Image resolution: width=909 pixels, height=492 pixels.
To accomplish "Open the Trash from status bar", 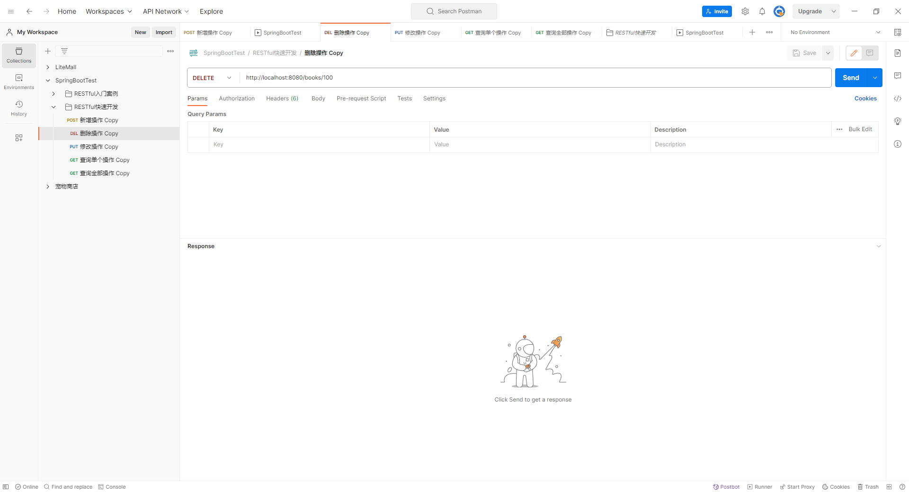I will (868, 487).
